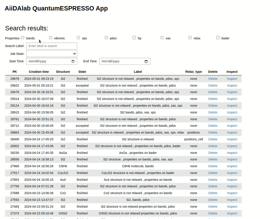The width and height of the screenshot is (271, 219).
Task: Delete job 28663 with positions relax
Action: click(x=213, y=132)
